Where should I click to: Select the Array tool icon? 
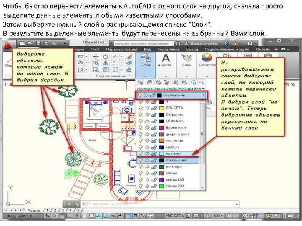[x=116, y=69]
